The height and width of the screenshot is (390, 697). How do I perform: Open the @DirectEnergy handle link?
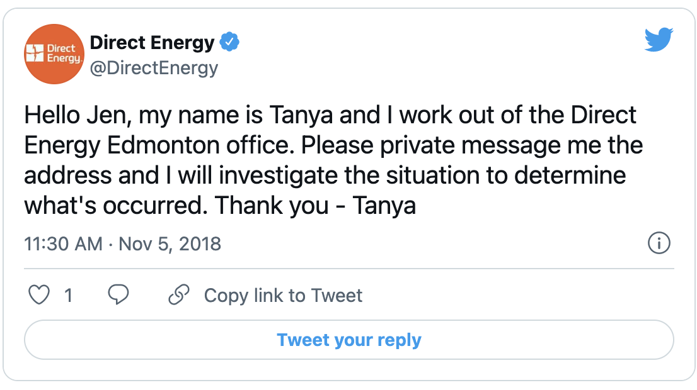154,68
